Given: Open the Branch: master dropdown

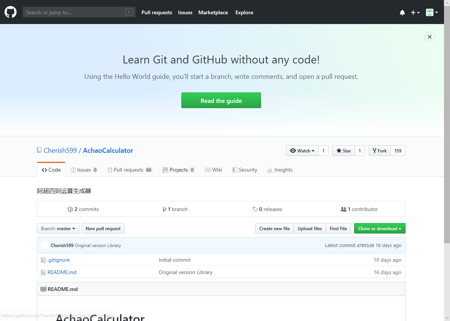Looking at the screenshot, I should pos(58,229).
